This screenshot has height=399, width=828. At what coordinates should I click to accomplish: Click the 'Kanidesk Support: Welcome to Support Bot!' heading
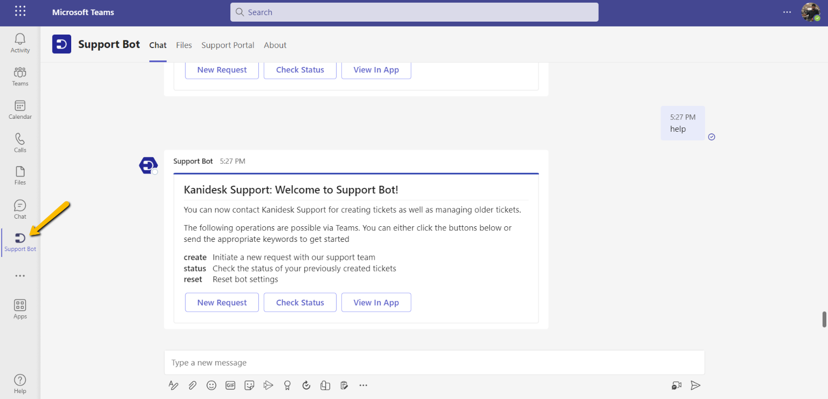click(291, 190)
